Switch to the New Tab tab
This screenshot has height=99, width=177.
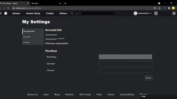coord(46,3)
